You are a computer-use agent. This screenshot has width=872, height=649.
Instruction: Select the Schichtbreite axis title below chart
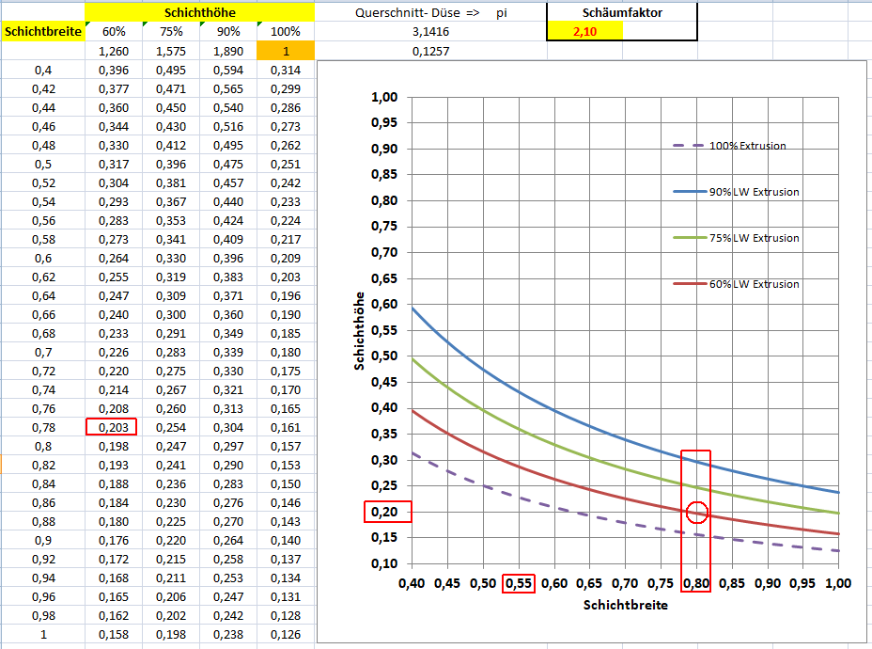pos(625,605)
